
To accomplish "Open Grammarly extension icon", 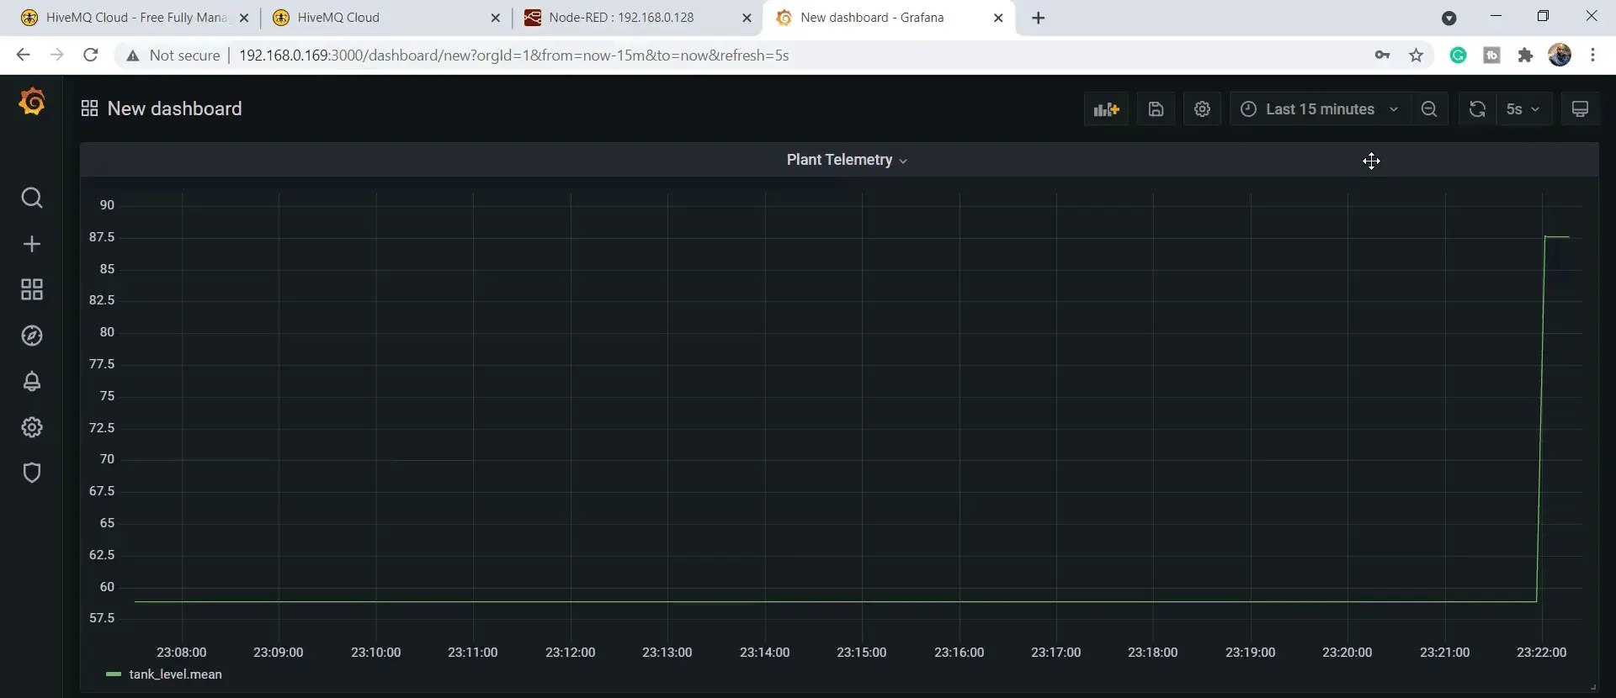I will pyautogui.click(x=1459, y=56).
